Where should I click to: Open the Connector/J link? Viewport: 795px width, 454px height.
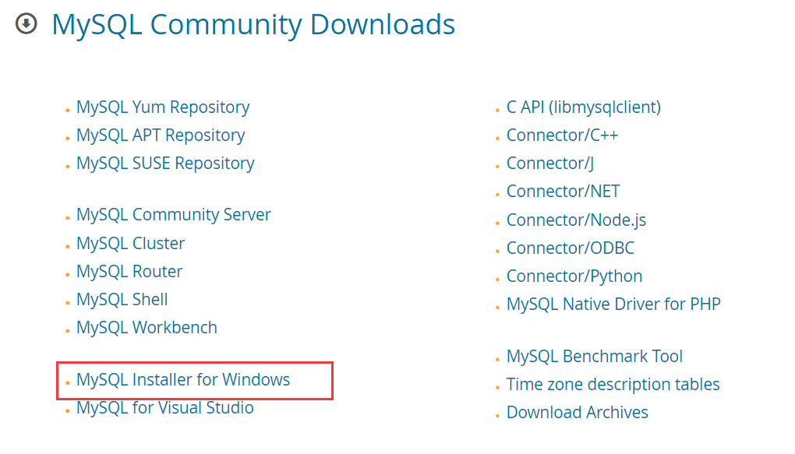click(550, 164)
